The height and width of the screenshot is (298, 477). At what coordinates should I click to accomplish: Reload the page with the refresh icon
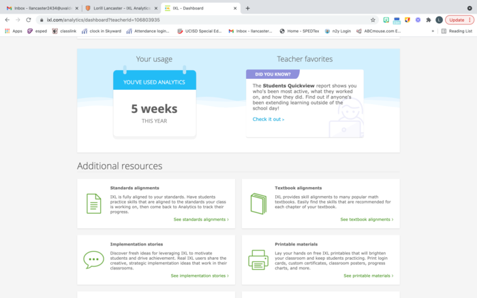(29, 20)
